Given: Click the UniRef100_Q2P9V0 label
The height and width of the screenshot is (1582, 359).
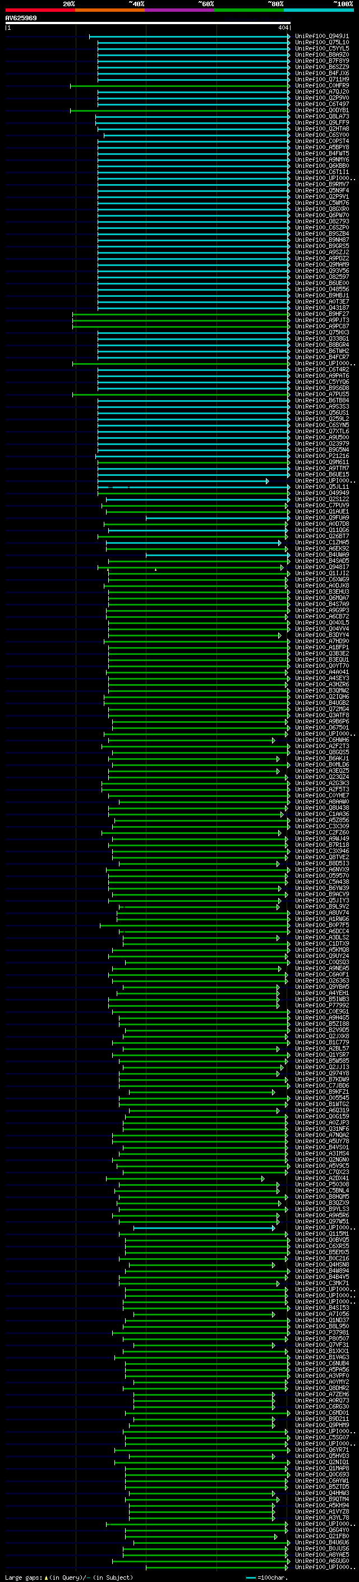Looking at the screenshot, I should tap(321, 98).
